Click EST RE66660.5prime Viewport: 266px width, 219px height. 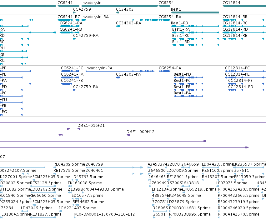tap(45, 196)
